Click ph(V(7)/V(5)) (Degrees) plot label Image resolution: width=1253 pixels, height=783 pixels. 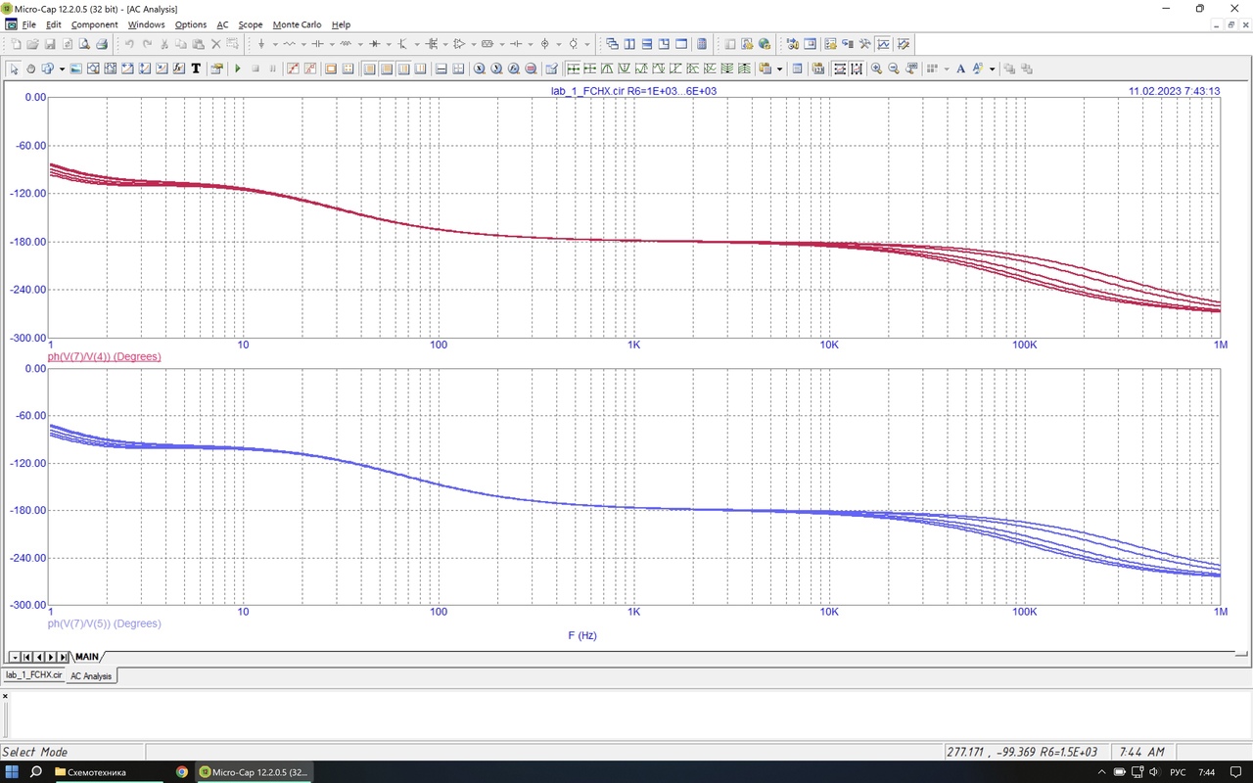104,623
